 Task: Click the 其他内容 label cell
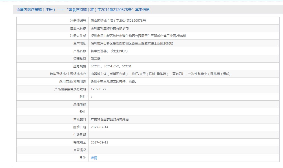(52, 104)
